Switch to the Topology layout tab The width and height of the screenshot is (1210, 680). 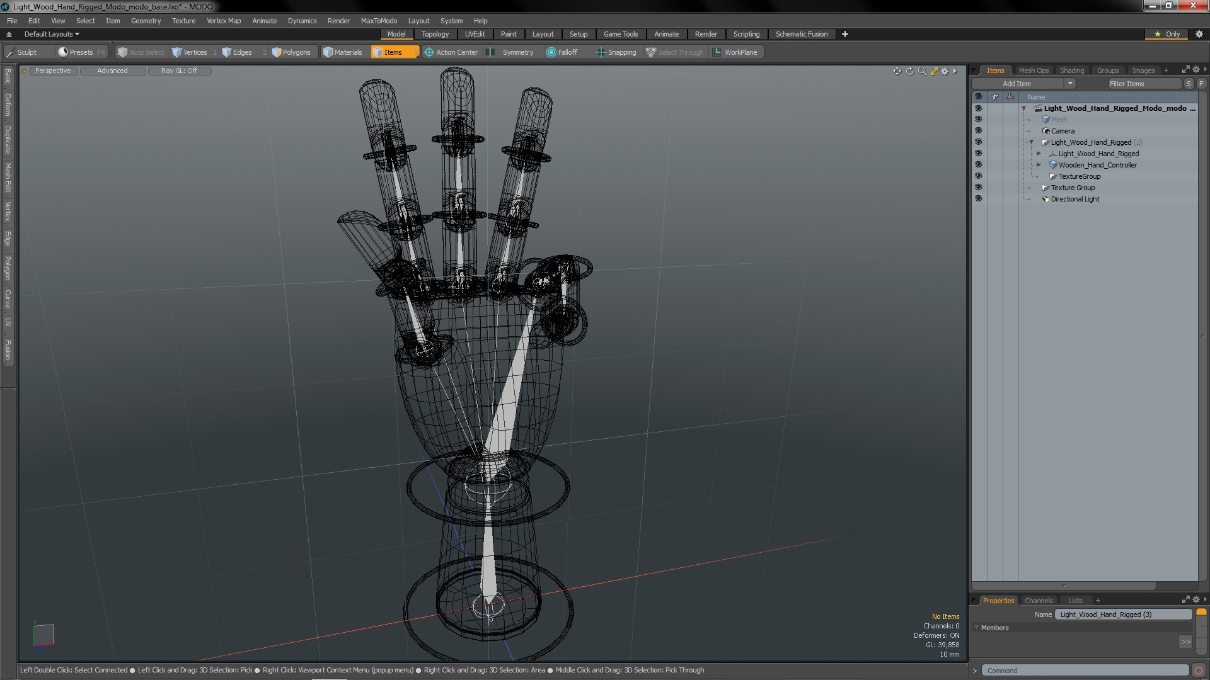pyautogui.click(x=435, y=34)
